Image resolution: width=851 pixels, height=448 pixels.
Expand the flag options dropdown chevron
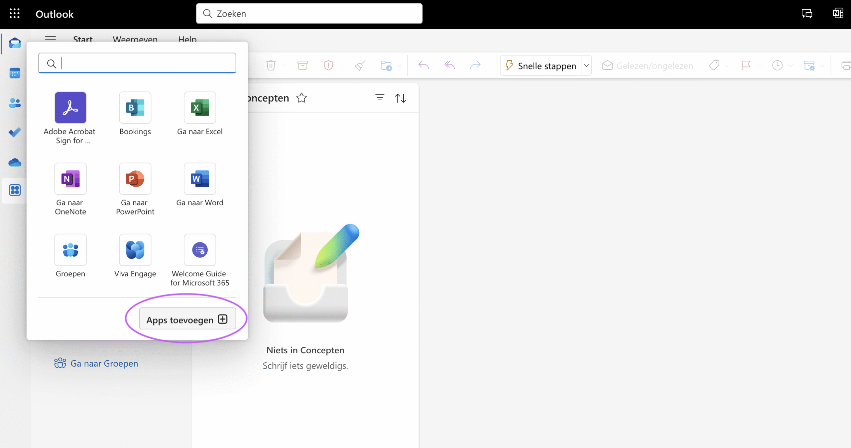point(759,65)
